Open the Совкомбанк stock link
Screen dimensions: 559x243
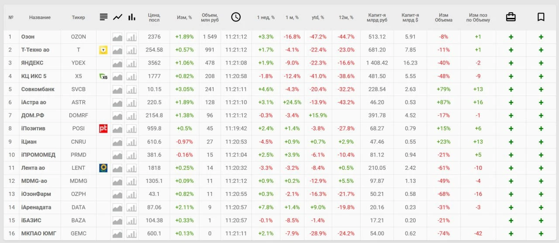(38, 89)
